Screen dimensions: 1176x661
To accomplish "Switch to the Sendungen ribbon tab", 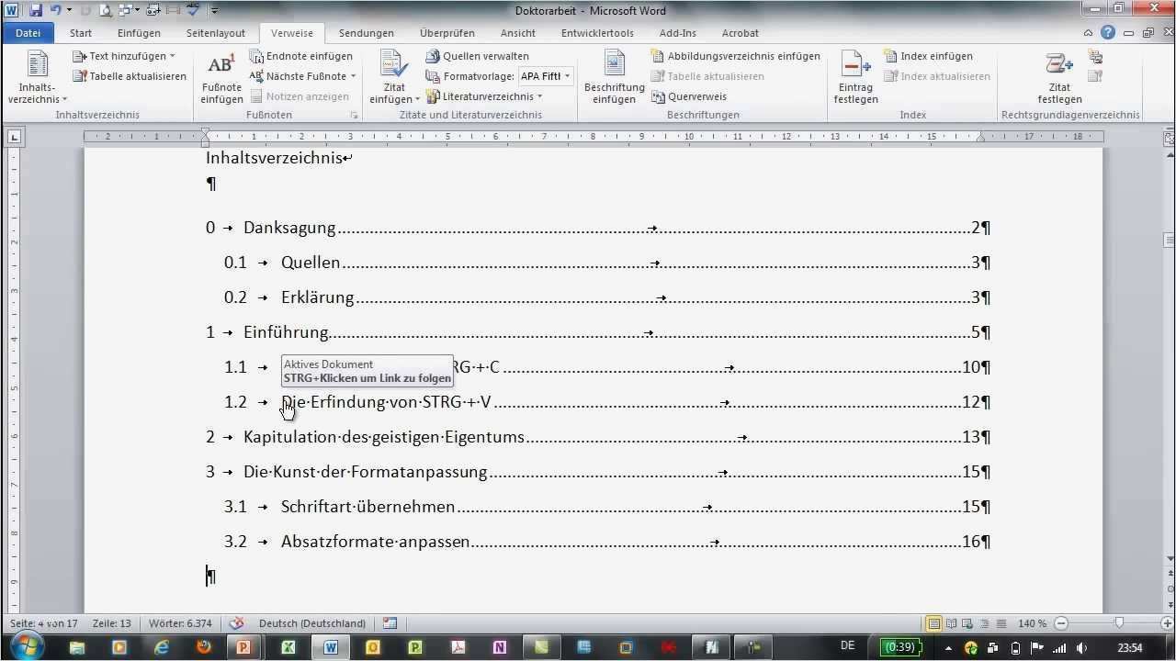I will tap(366, 32).
